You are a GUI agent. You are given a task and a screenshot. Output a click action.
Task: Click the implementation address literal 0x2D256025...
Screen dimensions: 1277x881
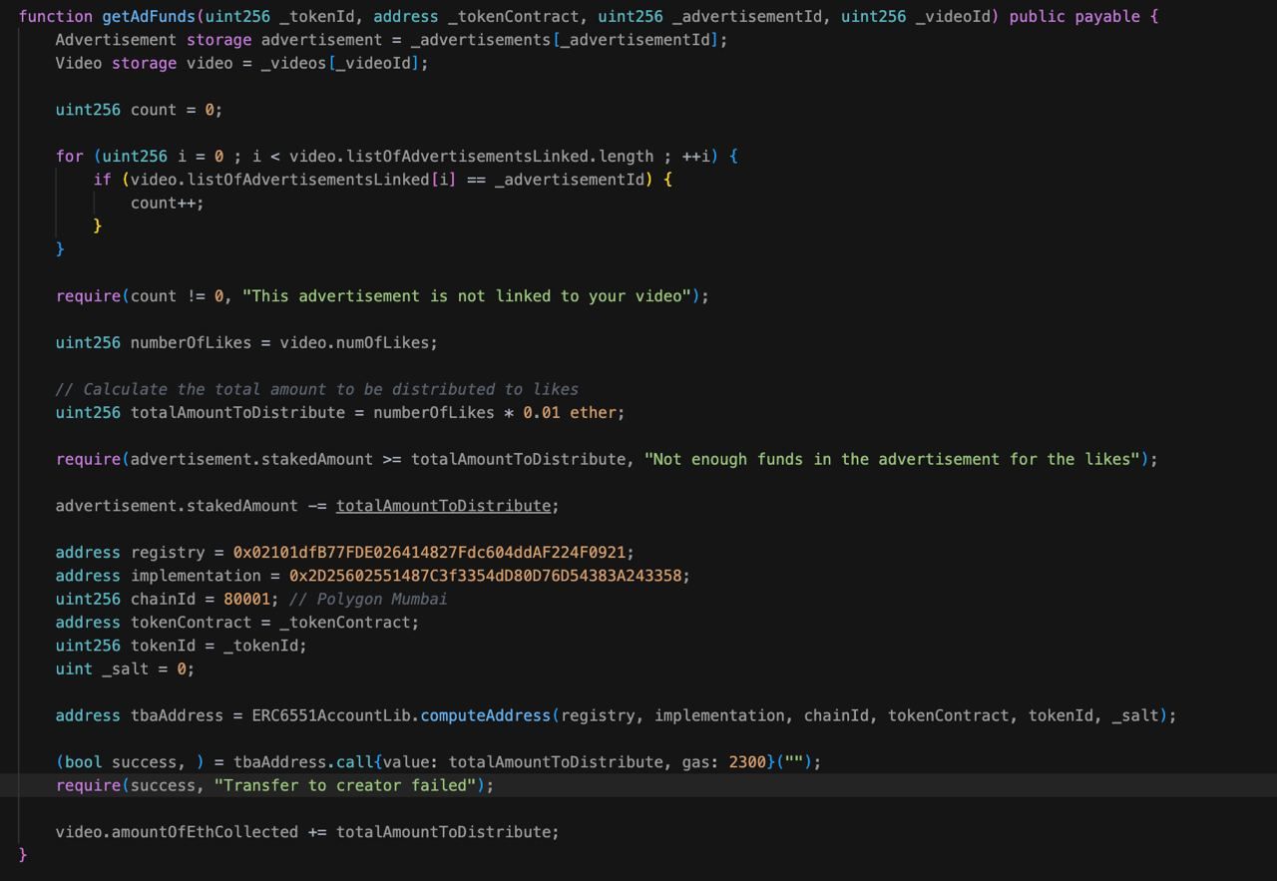pos(486,576)
